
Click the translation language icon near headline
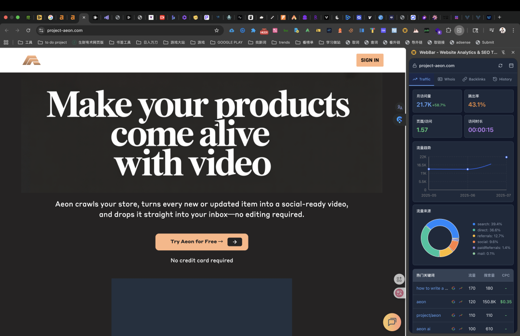(400, 107)
